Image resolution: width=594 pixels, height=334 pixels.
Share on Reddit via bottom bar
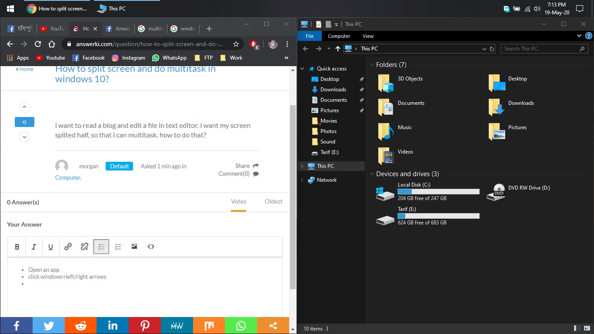[x=80, y=326]
